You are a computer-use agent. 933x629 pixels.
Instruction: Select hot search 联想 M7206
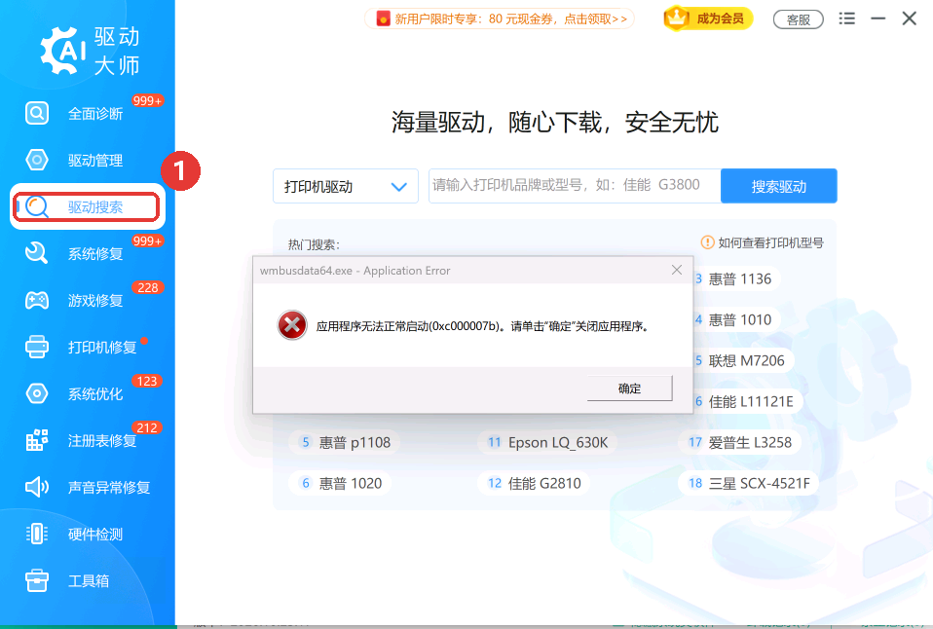[746, 360]
